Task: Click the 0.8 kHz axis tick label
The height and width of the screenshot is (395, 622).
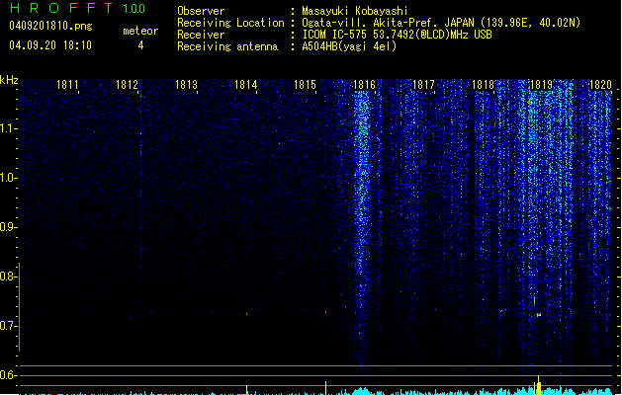Action: click(8, 276)
